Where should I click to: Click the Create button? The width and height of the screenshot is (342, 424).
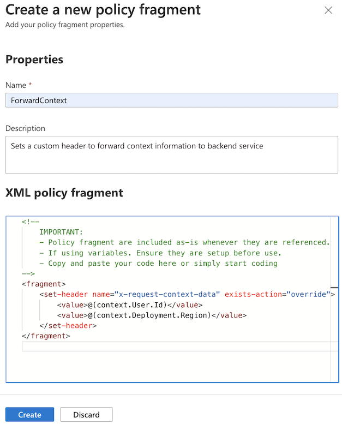click(x=30, y=414)
